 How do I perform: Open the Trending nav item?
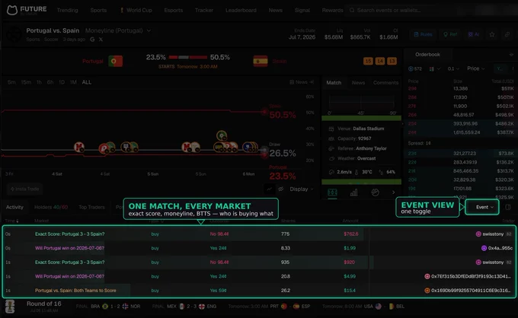point(67,10)
